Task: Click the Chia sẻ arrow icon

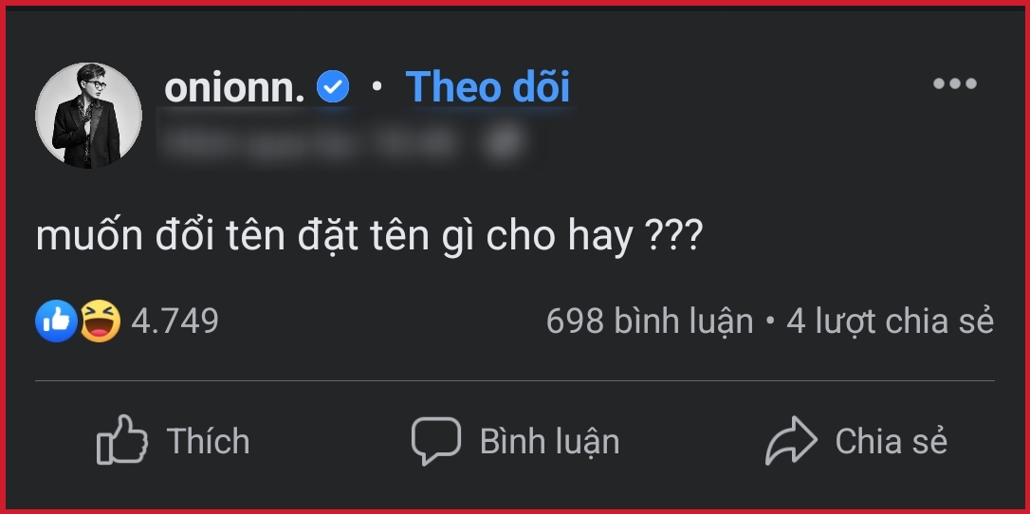Action: (792, 440)
